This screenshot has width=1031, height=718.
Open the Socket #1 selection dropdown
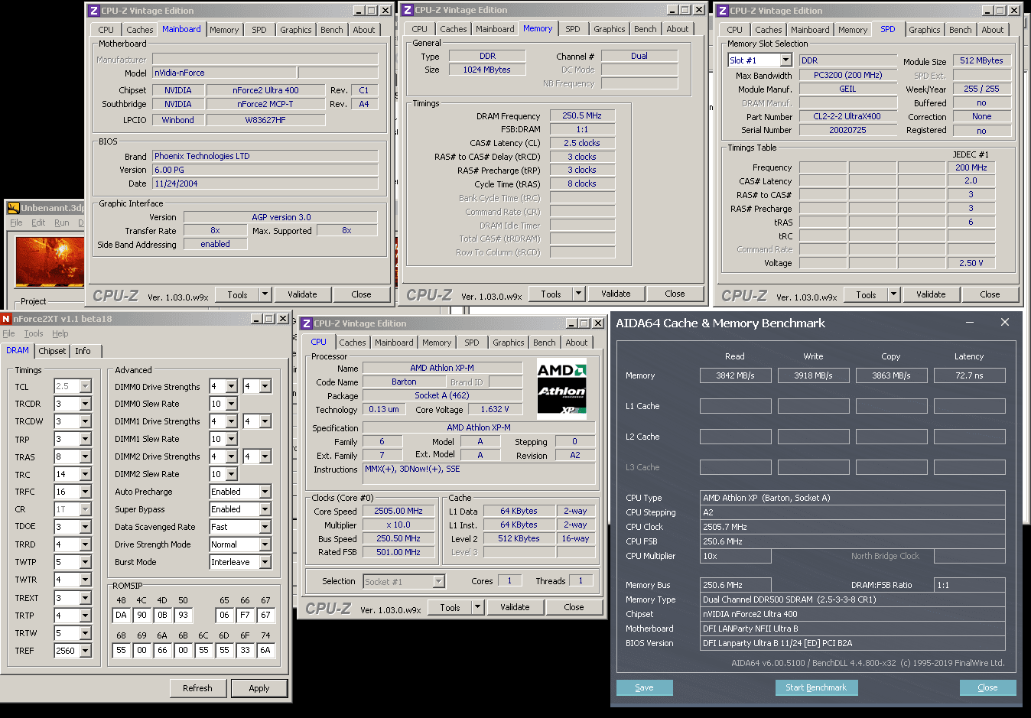[x=438, y=581]
